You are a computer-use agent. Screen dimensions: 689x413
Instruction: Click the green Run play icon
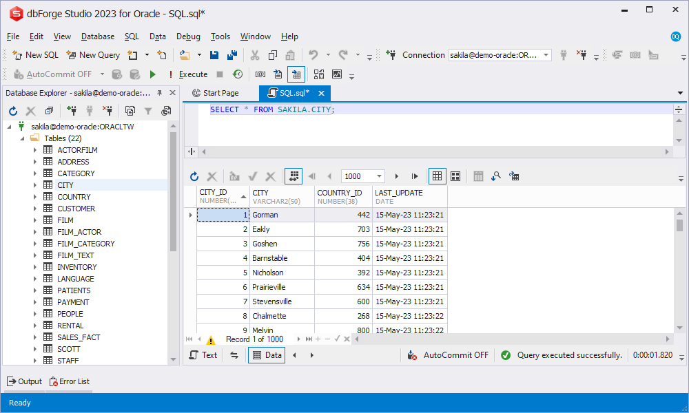point(152,74)
